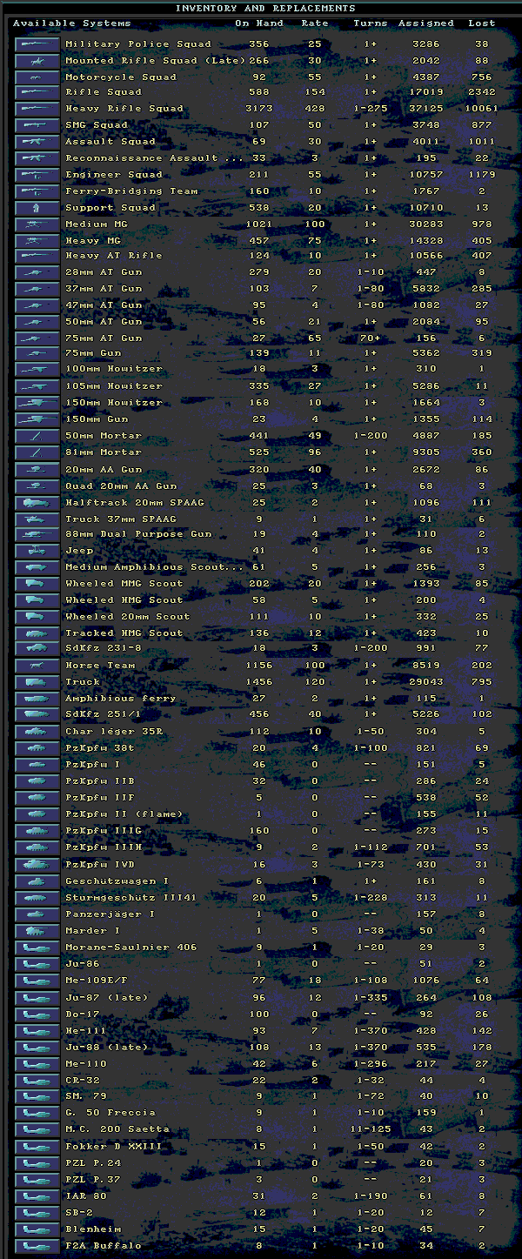Screen dimensions: 522x1259
Task: Click the Heavy Rifle Squad icon
Action: point(37,109)
